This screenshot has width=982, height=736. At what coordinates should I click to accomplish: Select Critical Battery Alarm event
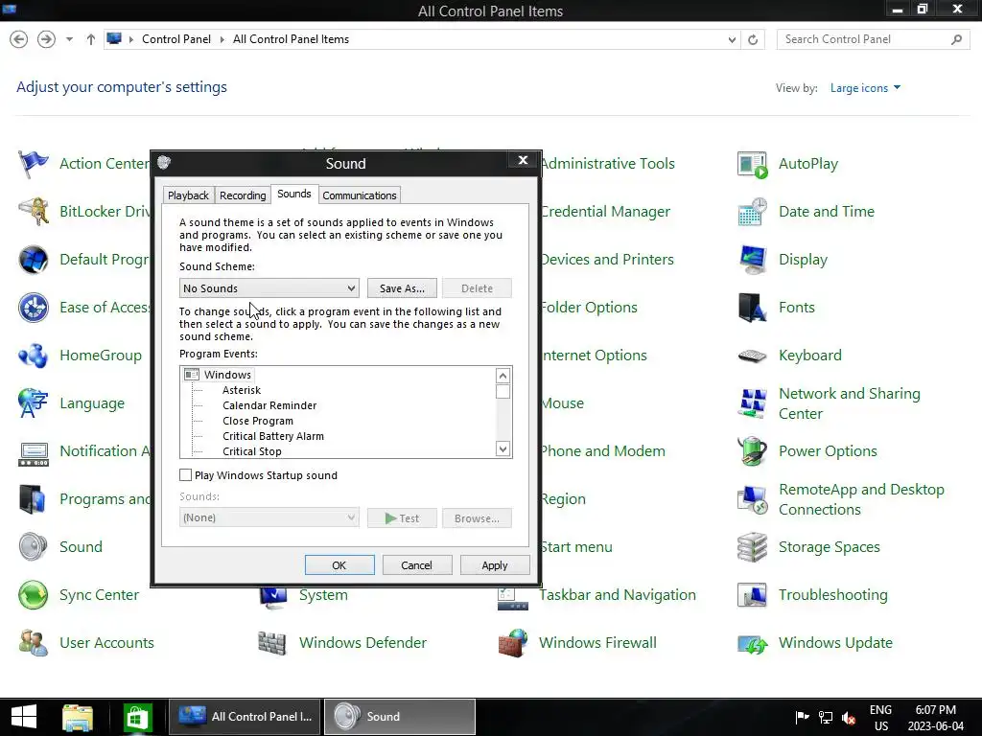[273, 436]
